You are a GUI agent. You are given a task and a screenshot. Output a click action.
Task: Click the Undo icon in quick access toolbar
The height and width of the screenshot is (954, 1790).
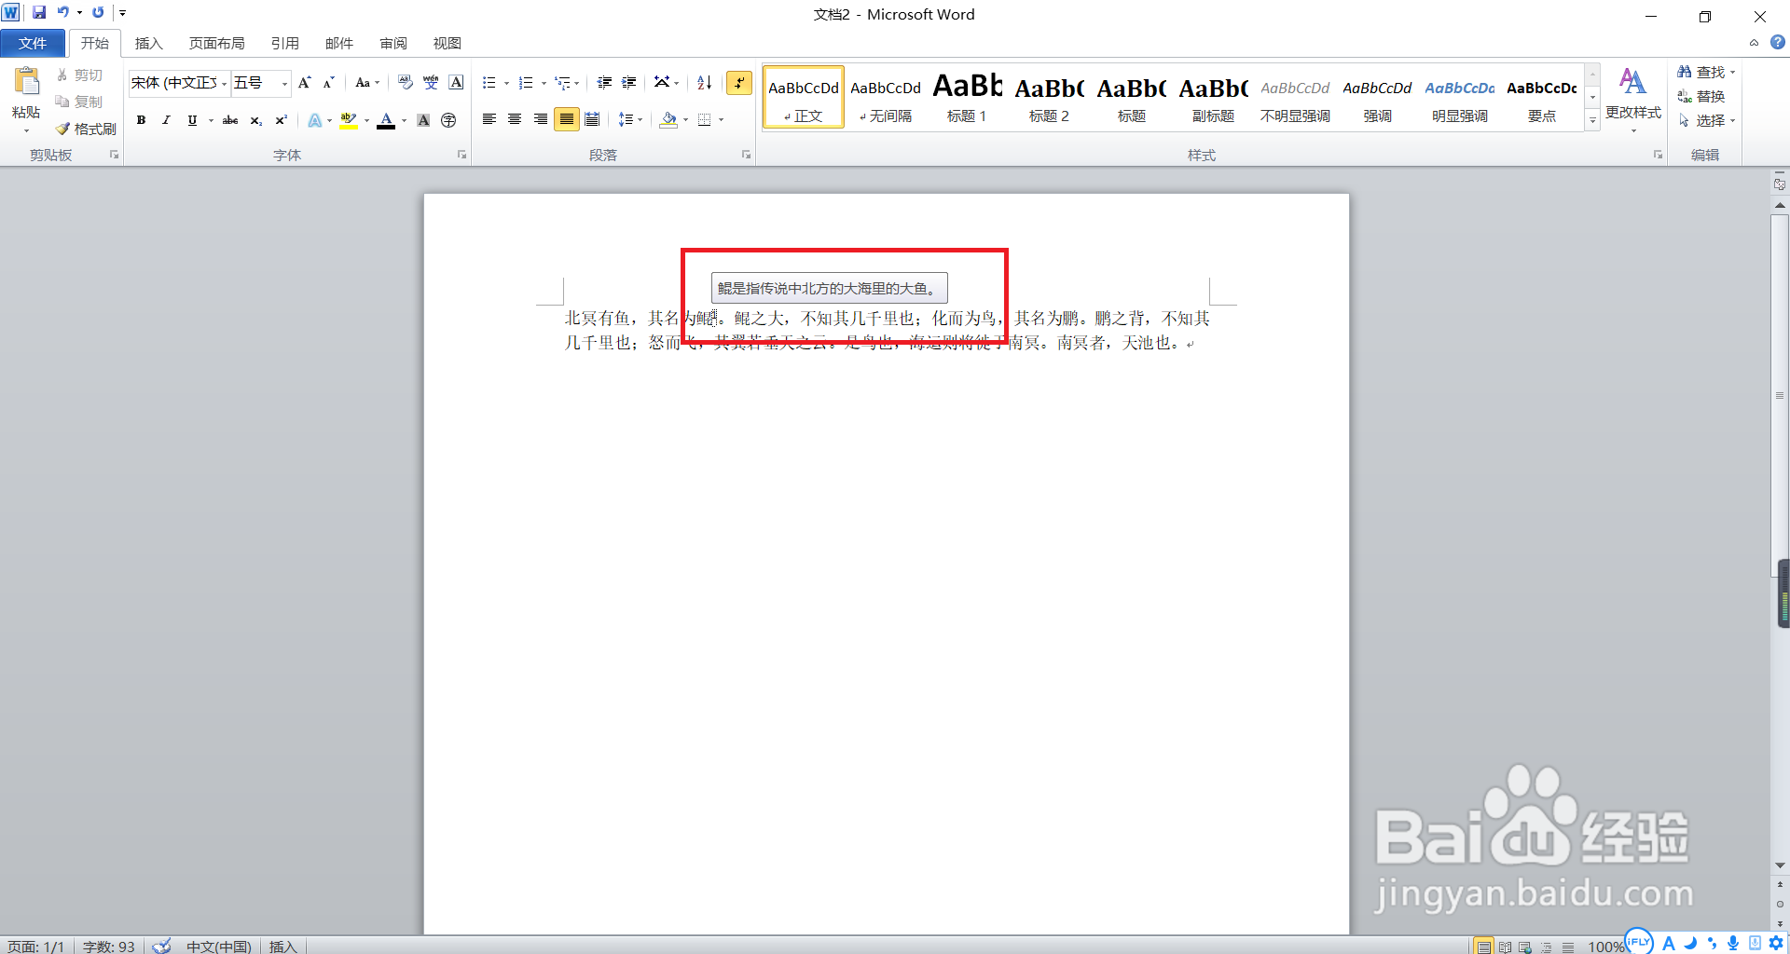tap(62, 13)
